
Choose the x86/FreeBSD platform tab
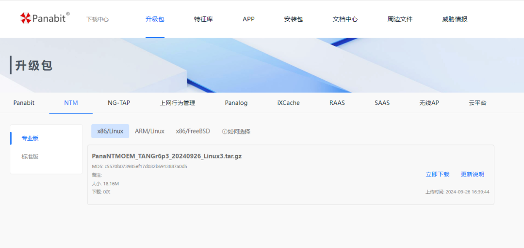click(x=193, y=131)
